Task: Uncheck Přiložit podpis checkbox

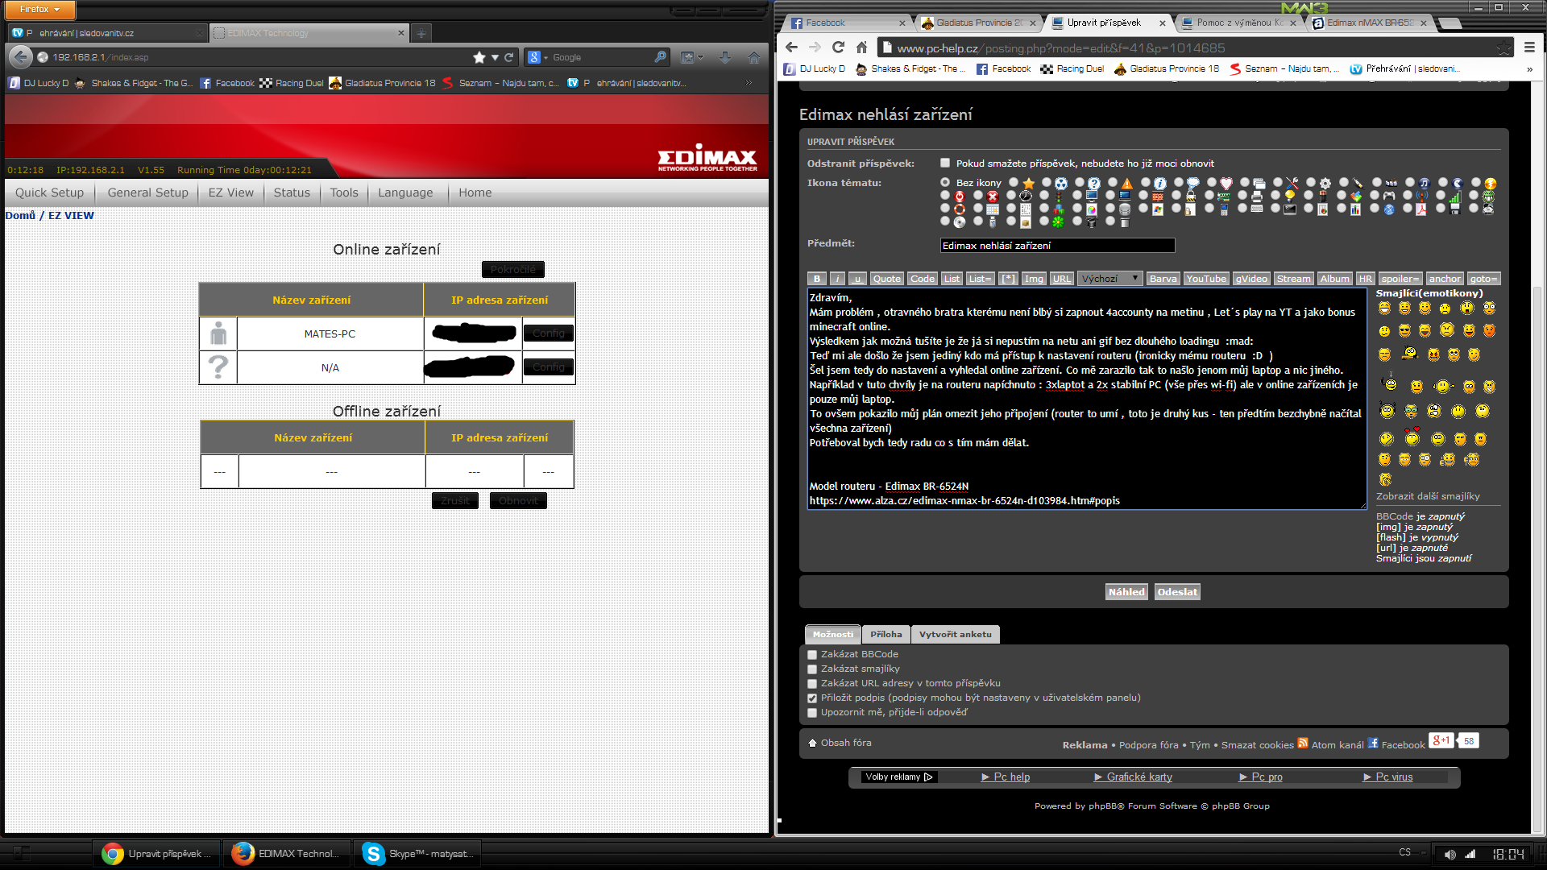Action: pyautogui.click(x=812, y=698)
